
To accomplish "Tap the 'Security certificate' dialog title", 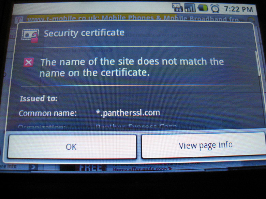I will pos(84,33).
